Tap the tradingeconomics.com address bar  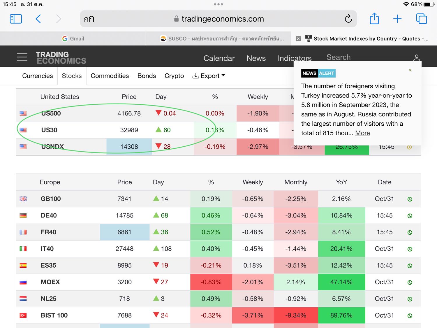pos(218,19)
